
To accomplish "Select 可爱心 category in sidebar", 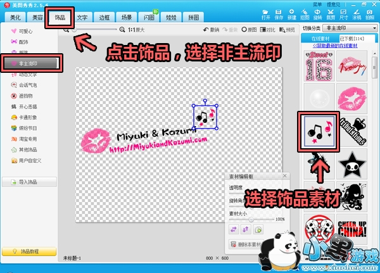I will [x=22, y=31].
